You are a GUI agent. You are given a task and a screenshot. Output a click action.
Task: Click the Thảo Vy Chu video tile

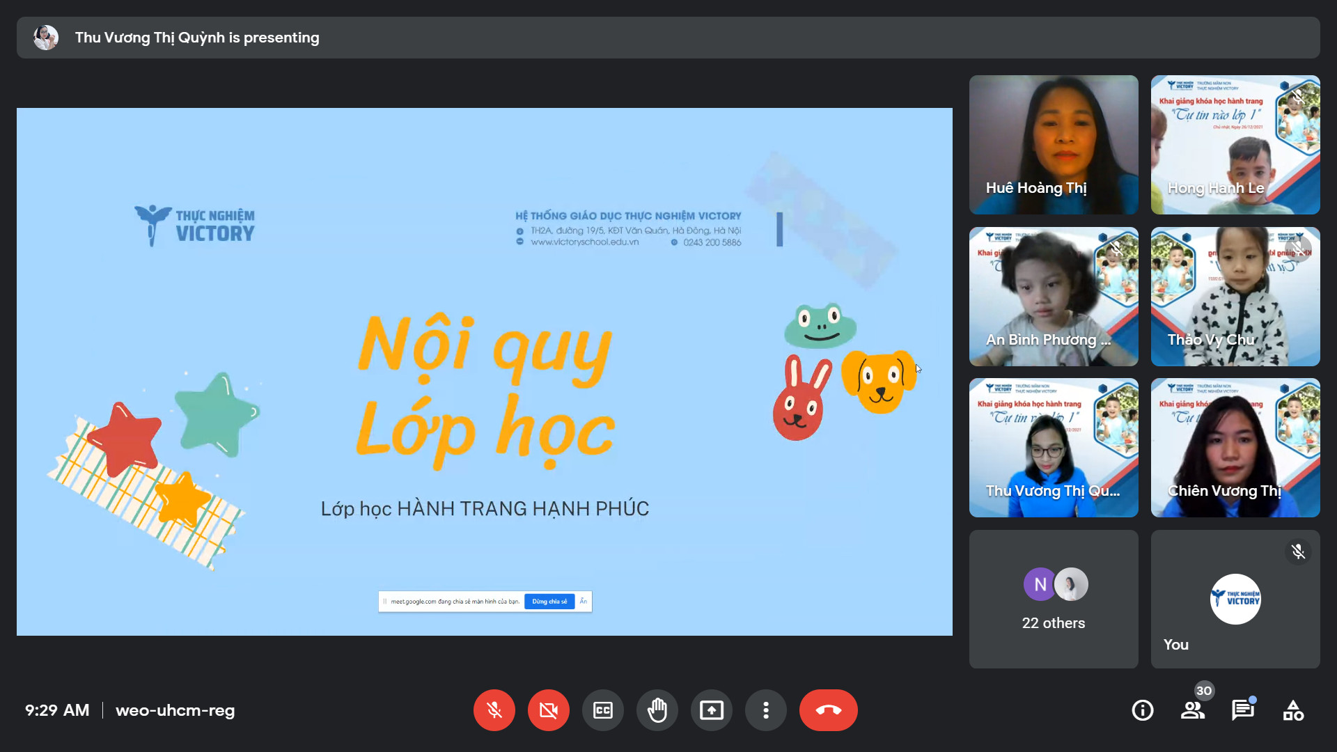click(x=1235, y=296)
